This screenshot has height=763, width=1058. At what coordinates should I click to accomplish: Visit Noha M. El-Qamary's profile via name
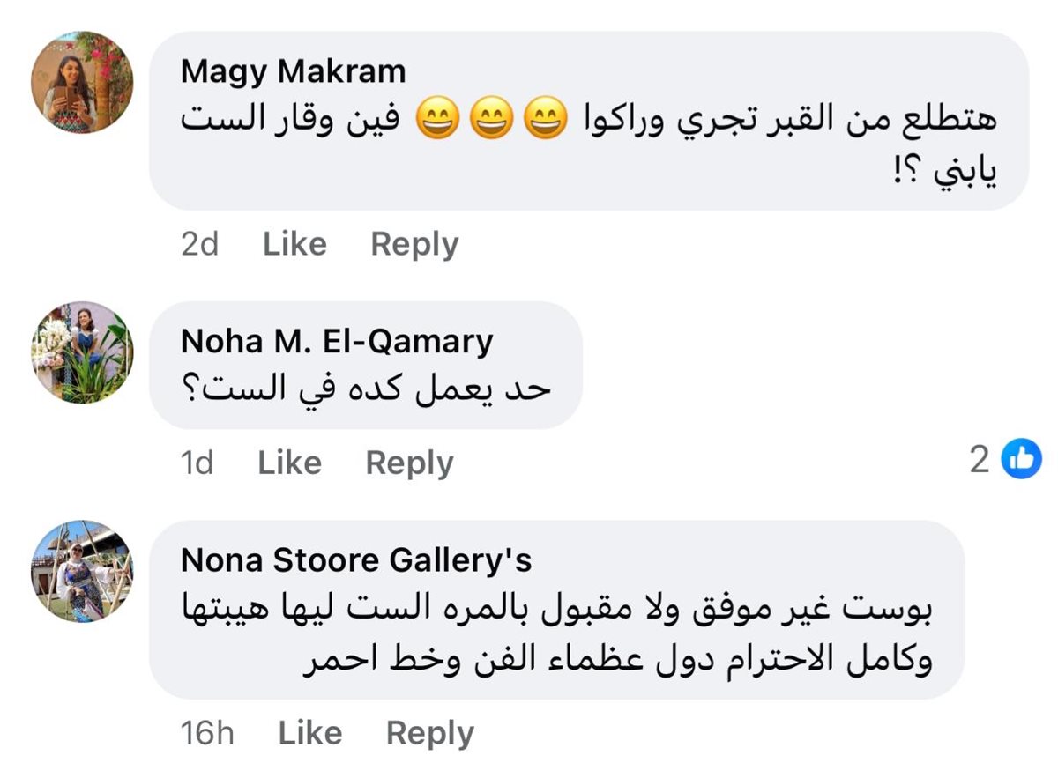(x=336, y=341)
